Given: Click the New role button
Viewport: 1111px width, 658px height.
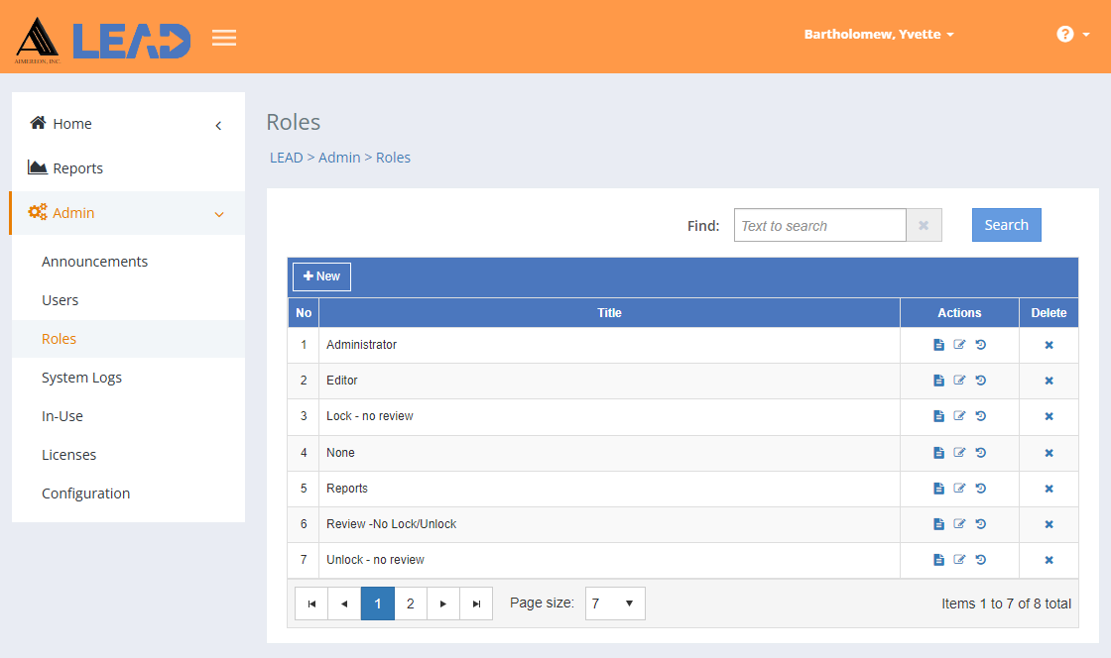Looking at the screenshot, I should click(x=321, y=276).
